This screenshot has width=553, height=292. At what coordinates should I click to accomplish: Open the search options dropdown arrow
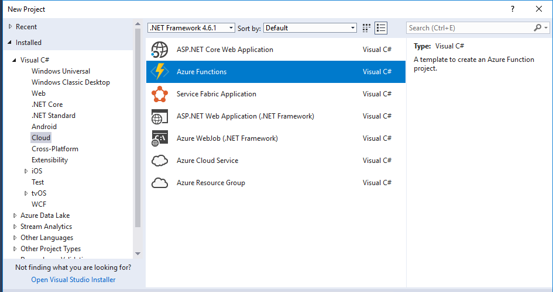coord(546,28)
